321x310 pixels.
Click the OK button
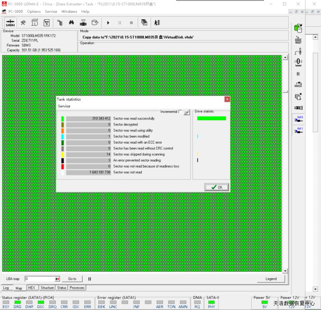coord(216,187)
